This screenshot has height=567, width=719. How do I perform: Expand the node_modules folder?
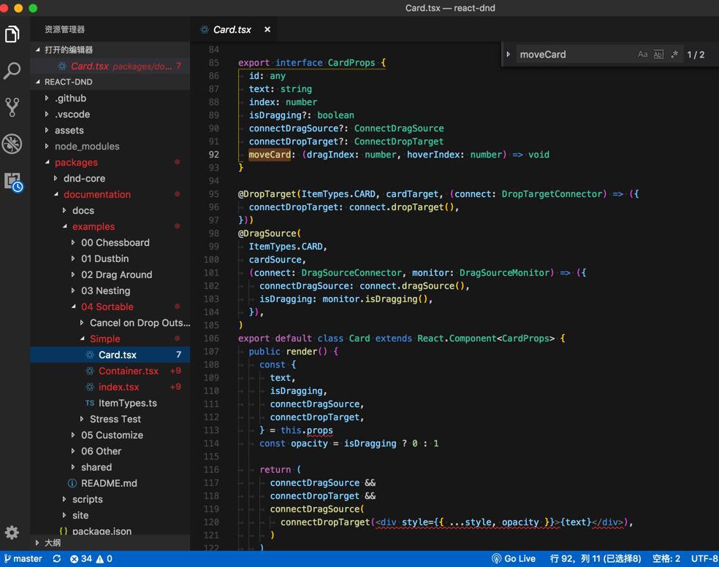86,146
